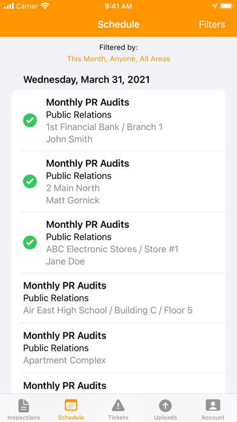Tap the Schedule calendar icon
The width and height of the screenshot is (237, 422).
coord(71,405)
